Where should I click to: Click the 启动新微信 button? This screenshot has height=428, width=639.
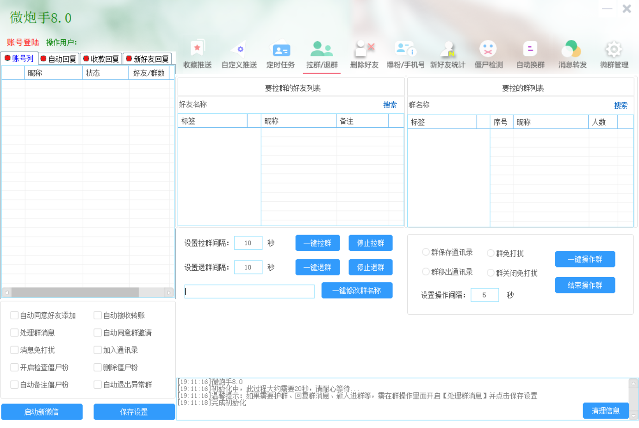click(42, 412)
